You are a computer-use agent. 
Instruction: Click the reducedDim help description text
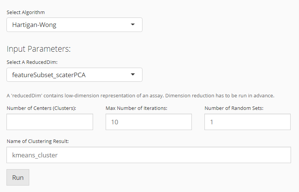(141, 95)
